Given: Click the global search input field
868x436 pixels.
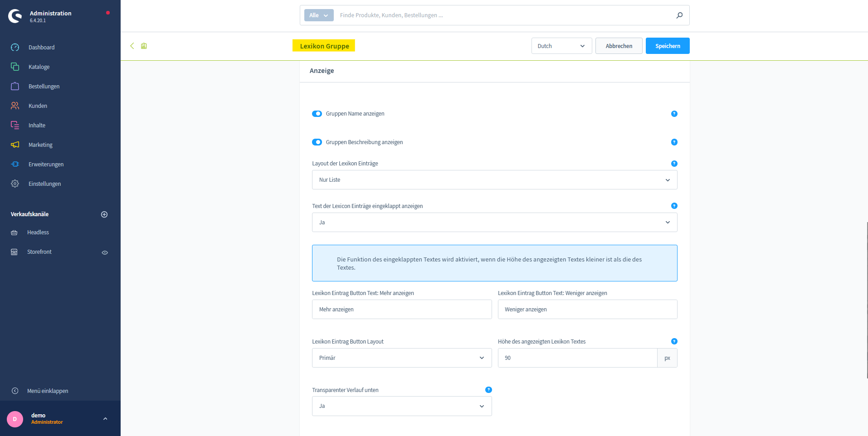Looking at the screenshot, I should 503,15.
